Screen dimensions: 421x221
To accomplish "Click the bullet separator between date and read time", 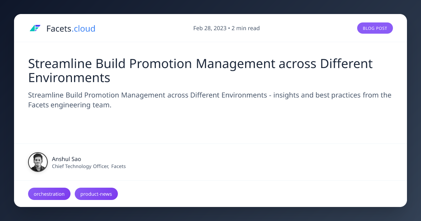I will pos(229,28).
